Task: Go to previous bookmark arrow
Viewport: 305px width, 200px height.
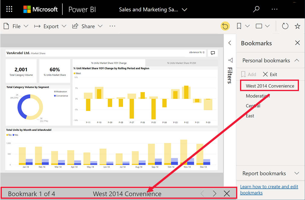Action: [x=202, y=194]
